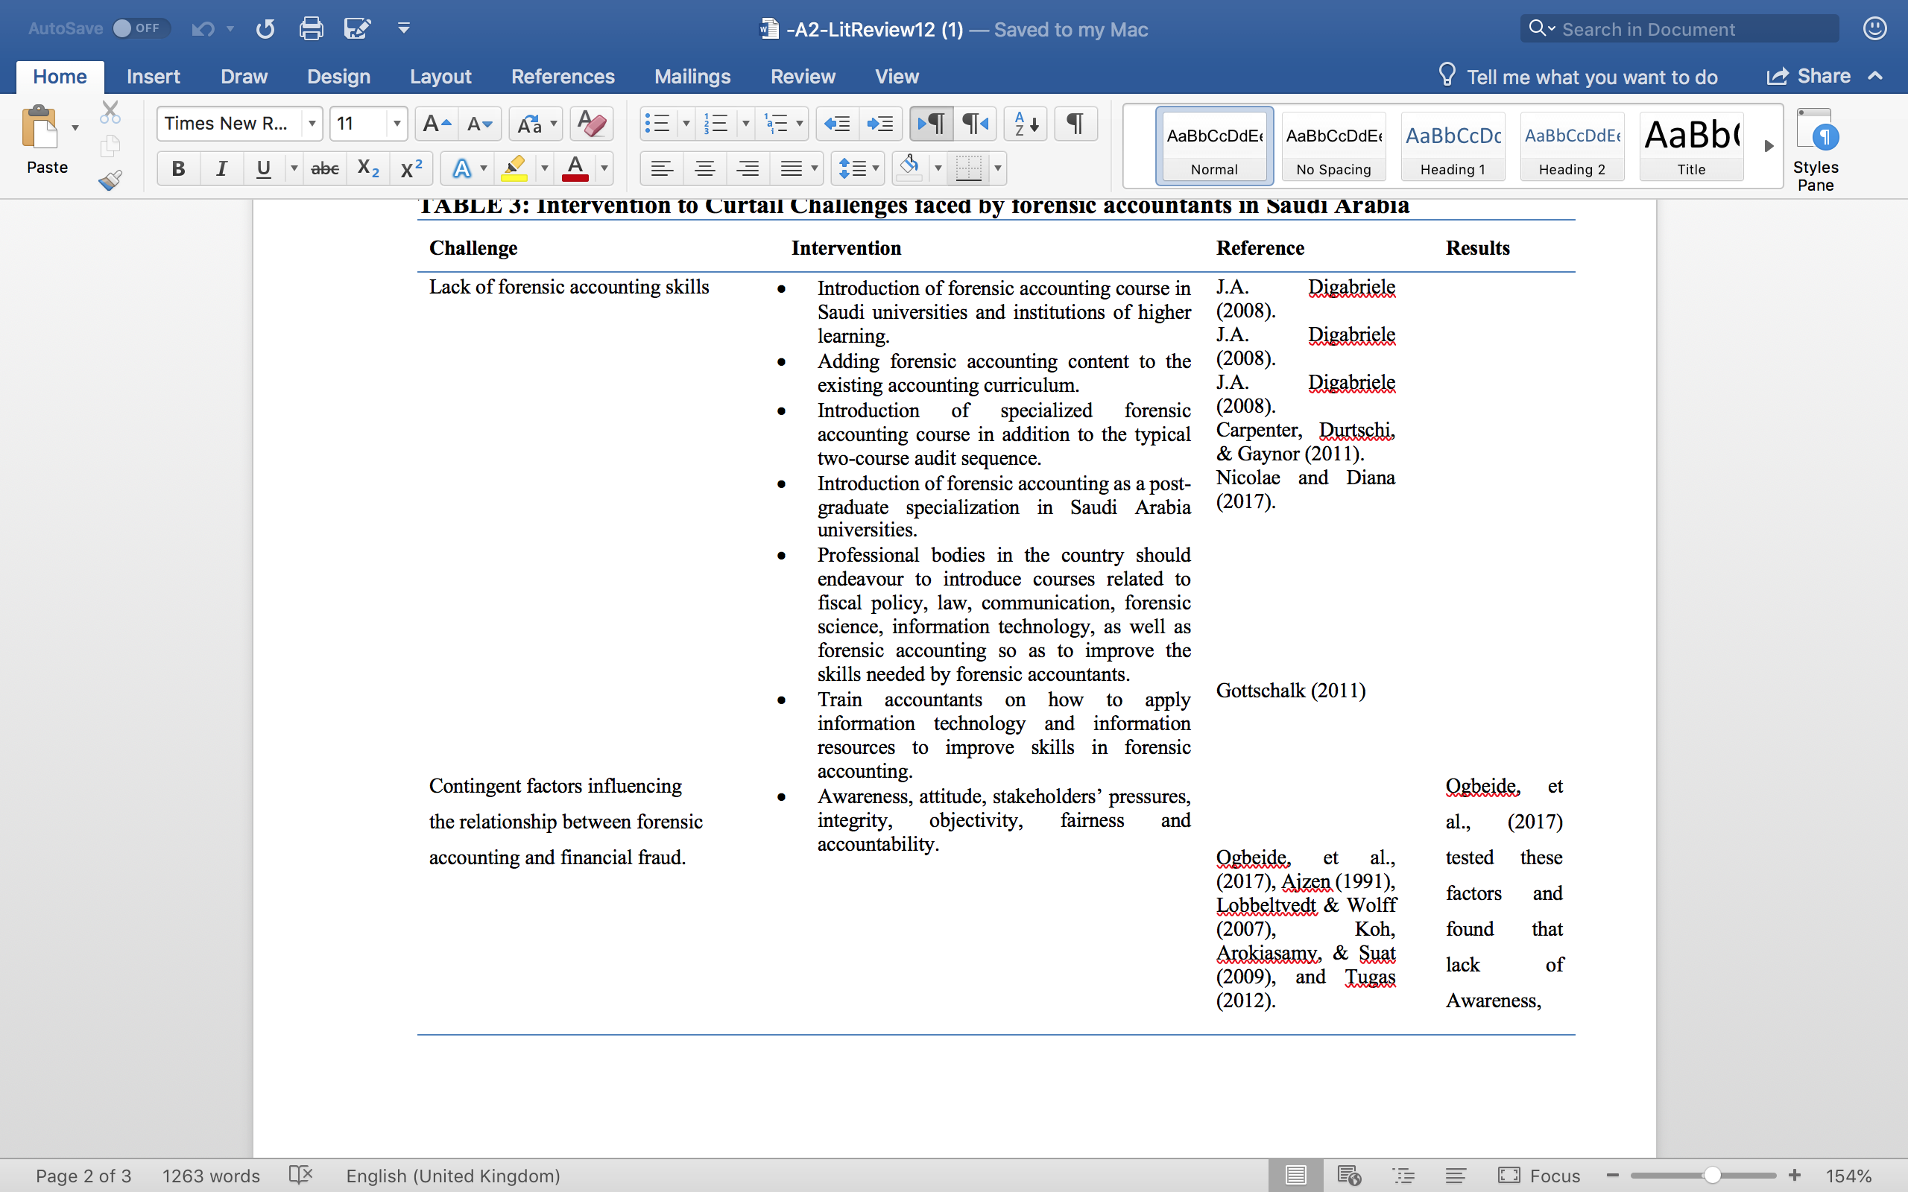Click the Sort A-Z icon
The width and height of the screenshot is (1908, 1192).
coord(1026,124)
